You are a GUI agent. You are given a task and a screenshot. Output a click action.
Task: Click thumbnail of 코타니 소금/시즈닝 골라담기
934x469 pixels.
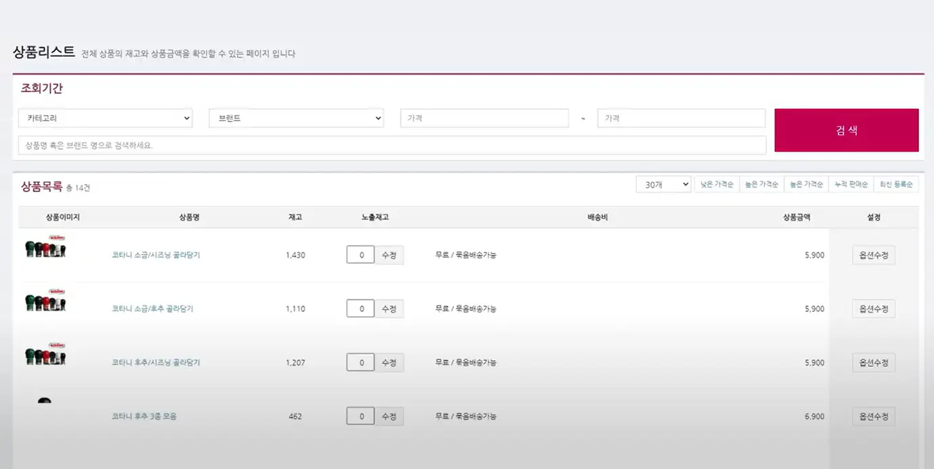click(x=45, y=248)
